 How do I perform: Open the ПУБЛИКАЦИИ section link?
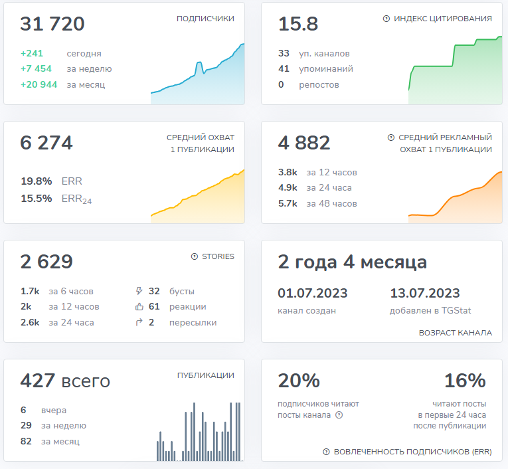point(205,375)
